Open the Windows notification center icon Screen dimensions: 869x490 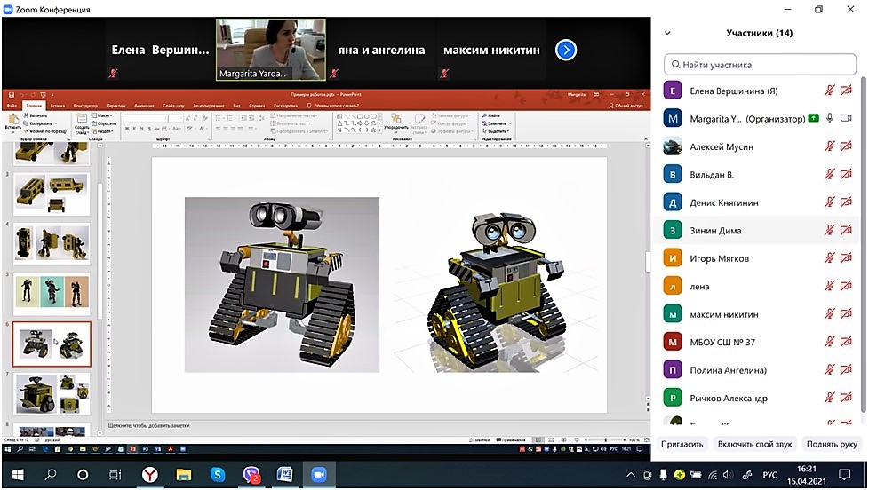pos(845,475)
